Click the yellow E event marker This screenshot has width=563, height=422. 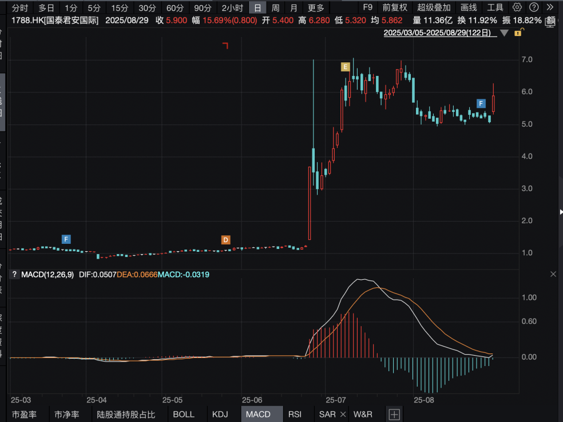(345, 67)
